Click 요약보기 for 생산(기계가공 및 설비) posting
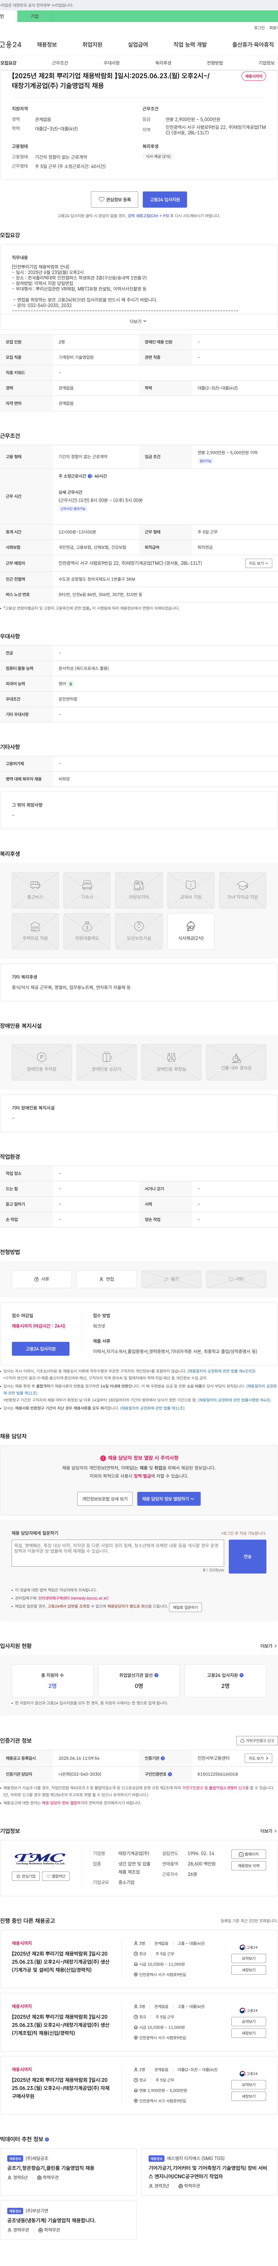This screenshot has width=278, height=2266. tap(249, 1958)
